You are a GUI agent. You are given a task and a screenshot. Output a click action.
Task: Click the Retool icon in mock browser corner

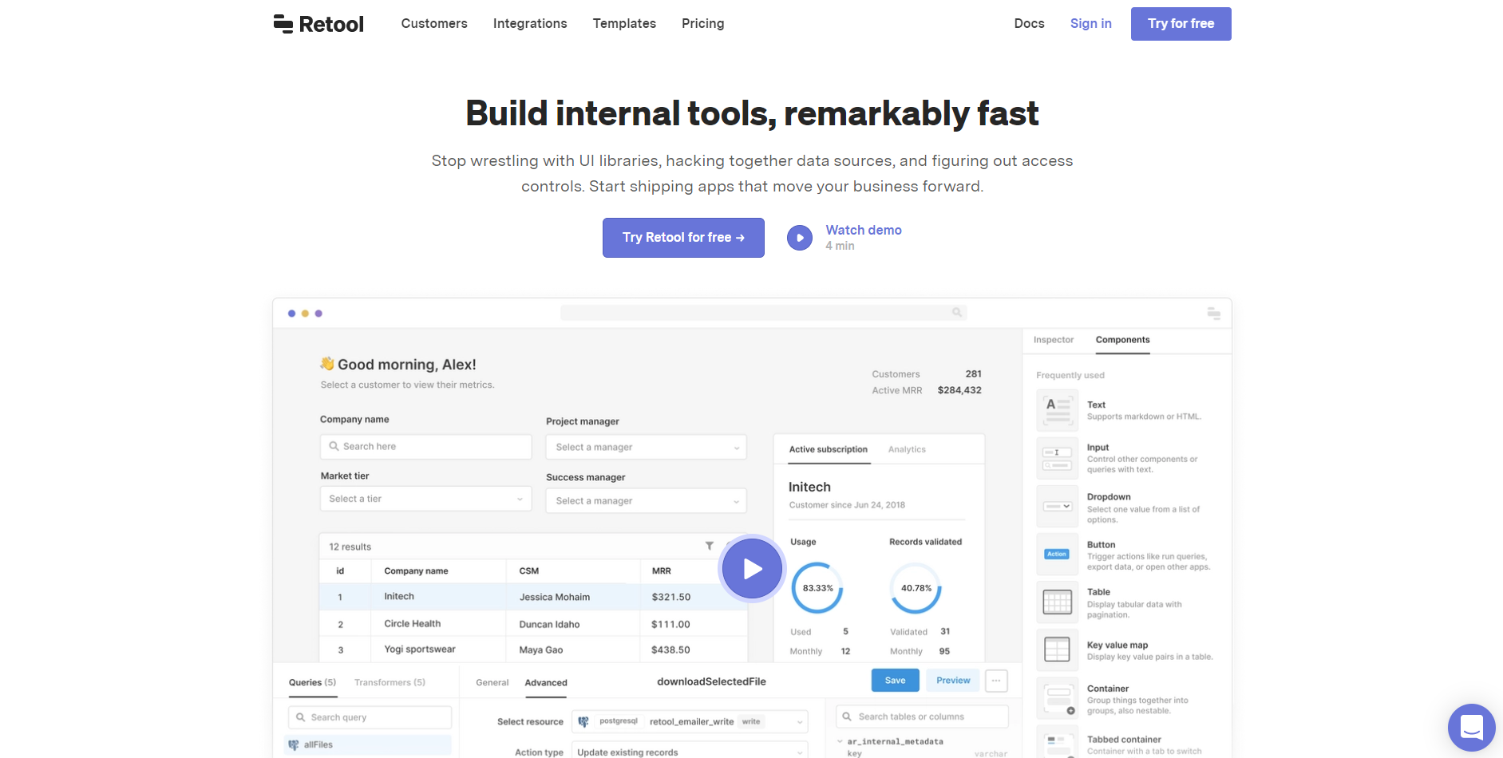[x=1213, y=314]
